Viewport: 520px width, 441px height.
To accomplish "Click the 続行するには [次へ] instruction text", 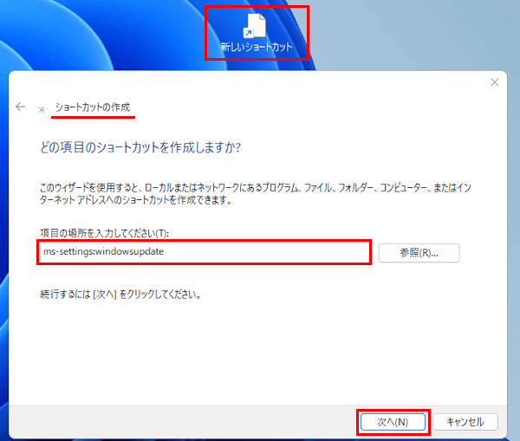I will [x=120, y=294].
